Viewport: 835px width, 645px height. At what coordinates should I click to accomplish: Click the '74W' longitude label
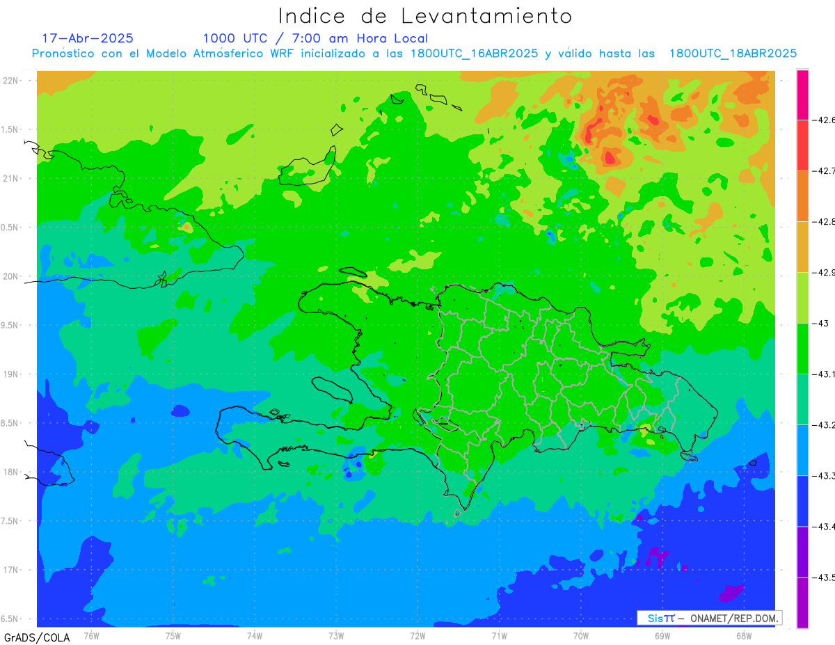point(255,635)
